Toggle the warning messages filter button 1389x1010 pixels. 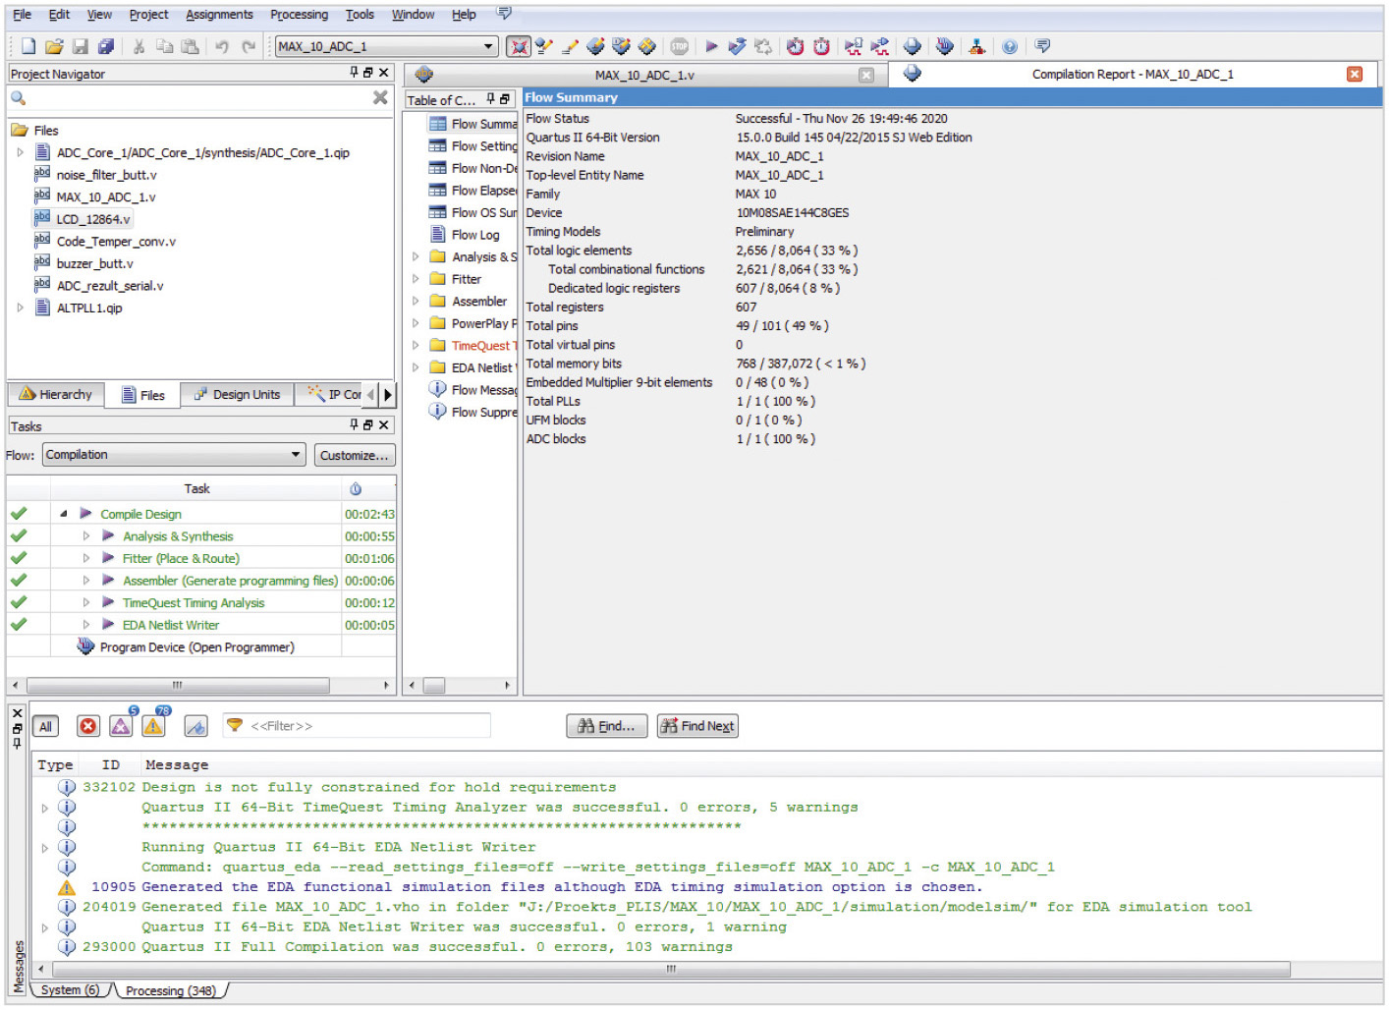click(153, 726)
